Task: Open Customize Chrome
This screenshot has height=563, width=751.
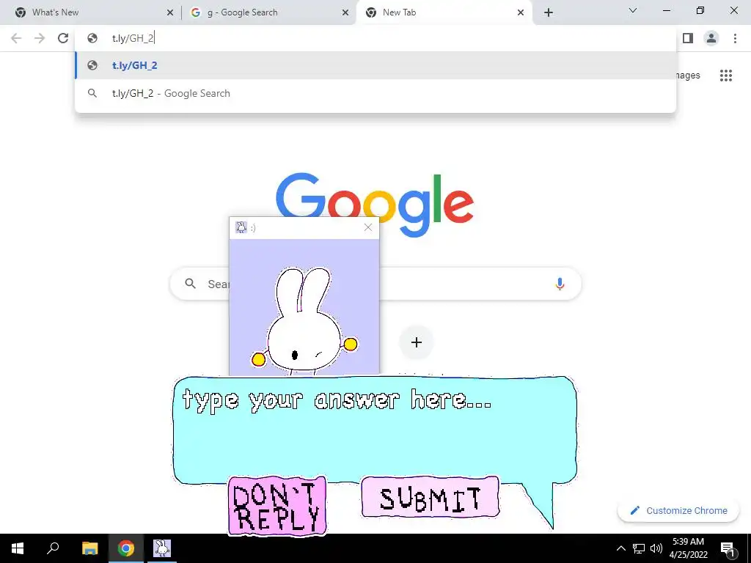Action: point(678,511)
